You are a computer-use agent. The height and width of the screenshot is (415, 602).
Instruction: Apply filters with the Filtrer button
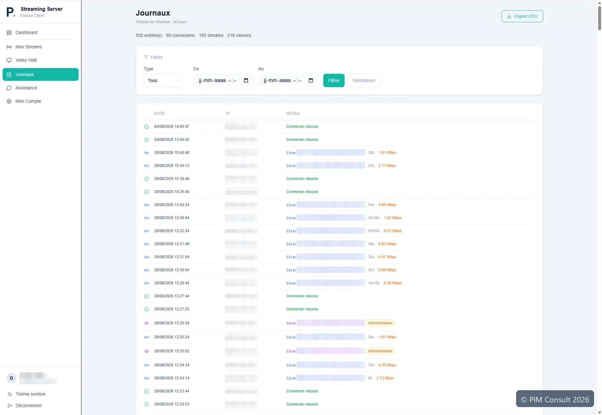[x=334, y=80]
